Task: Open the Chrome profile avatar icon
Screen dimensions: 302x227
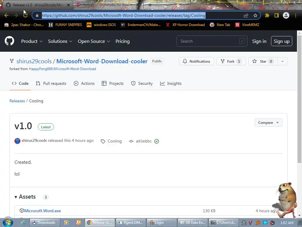Action: pyautogui.click(x=286, y=15)
